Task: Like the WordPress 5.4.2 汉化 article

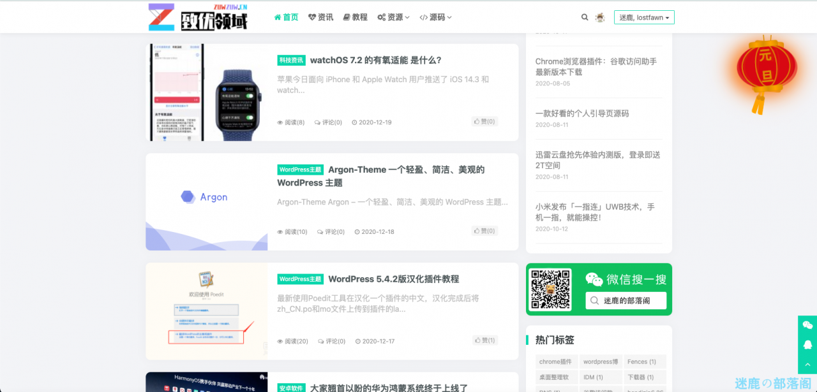Action: (484, 340)
